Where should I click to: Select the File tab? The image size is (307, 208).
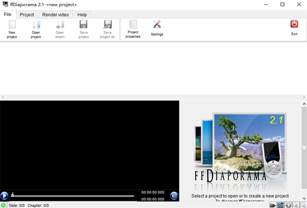tap(8, 15)
